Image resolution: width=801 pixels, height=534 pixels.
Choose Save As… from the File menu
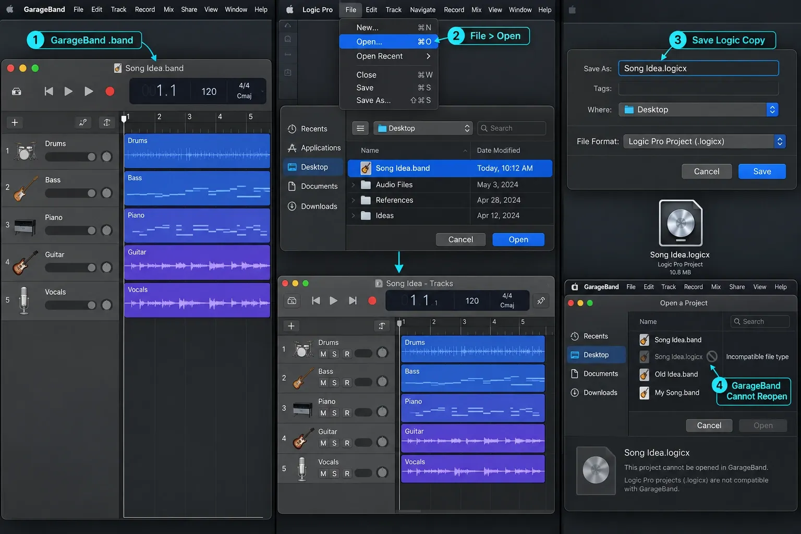click(389, 100)
